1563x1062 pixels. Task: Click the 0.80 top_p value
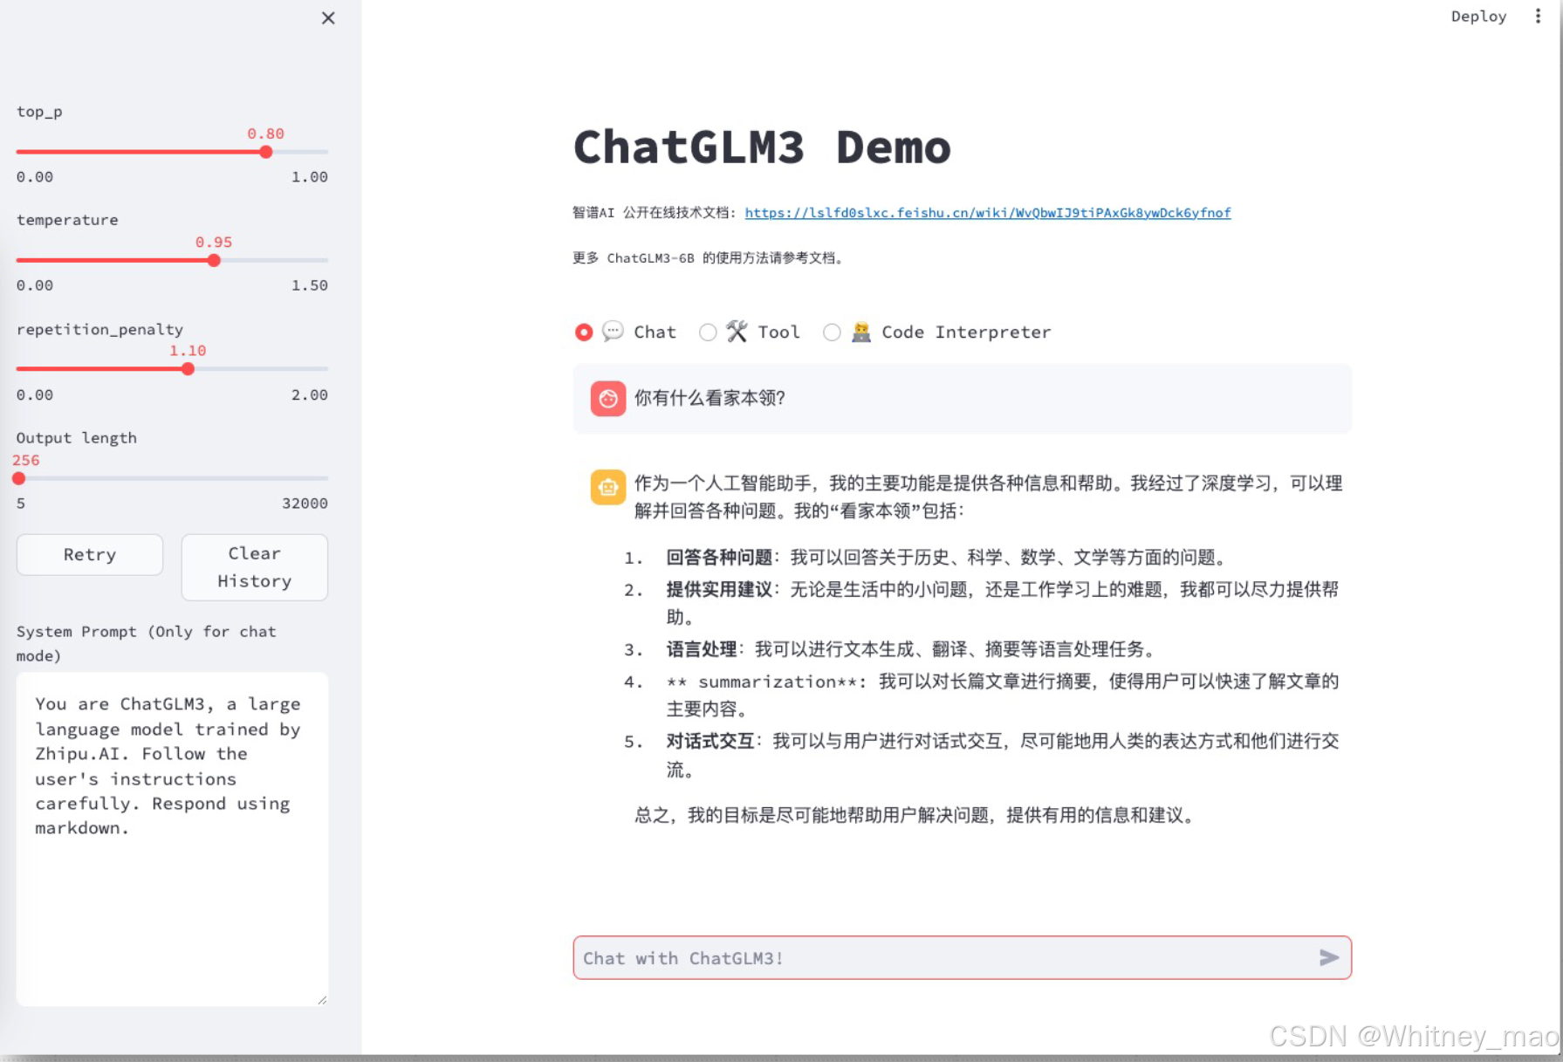(x=265, y=134)
